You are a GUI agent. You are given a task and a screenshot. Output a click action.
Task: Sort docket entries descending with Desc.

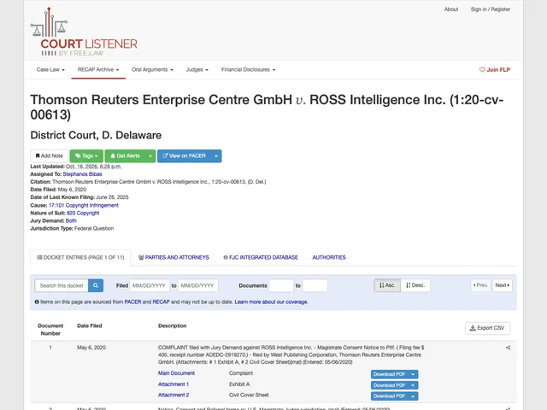pyautogui.click(x=415, y=285)
